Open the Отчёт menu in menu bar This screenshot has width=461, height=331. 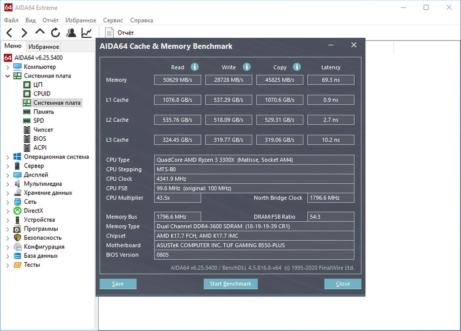click(50, 20)
